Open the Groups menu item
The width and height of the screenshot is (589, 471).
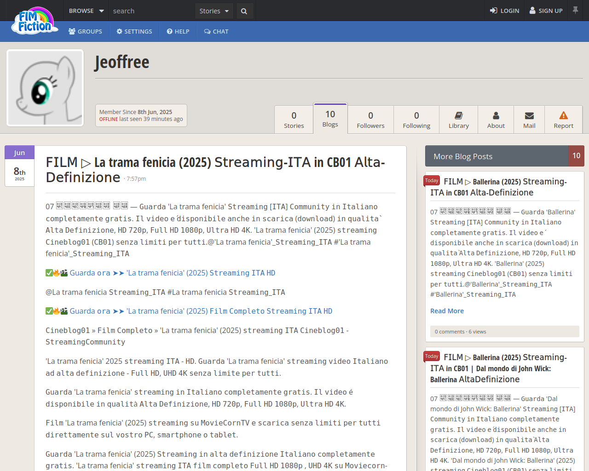pos(85,31)
